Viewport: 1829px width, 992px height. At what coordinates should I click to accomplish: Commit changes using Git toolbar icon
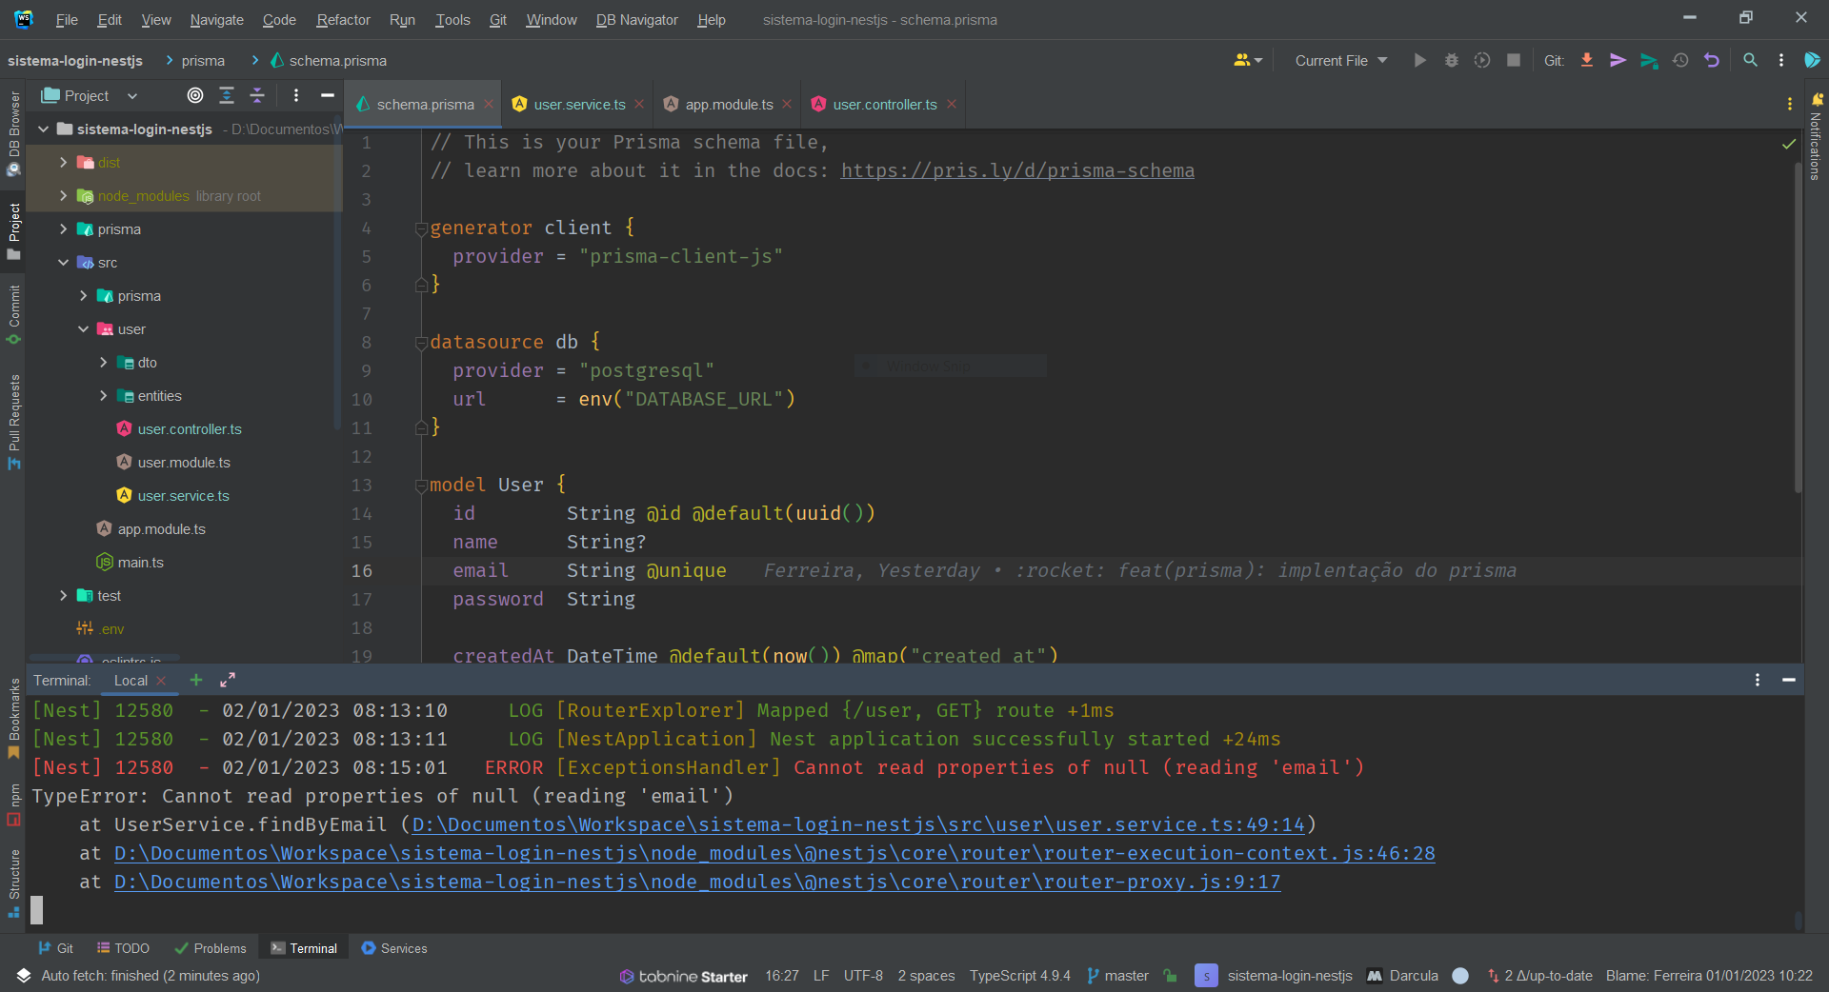1618,60
